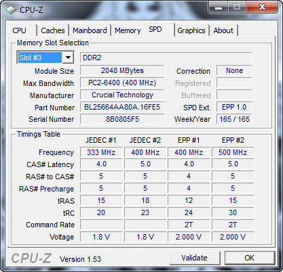Click the CPU-Z app icon in title bar
Screen dimensions: 283x272
pos(11,10)
